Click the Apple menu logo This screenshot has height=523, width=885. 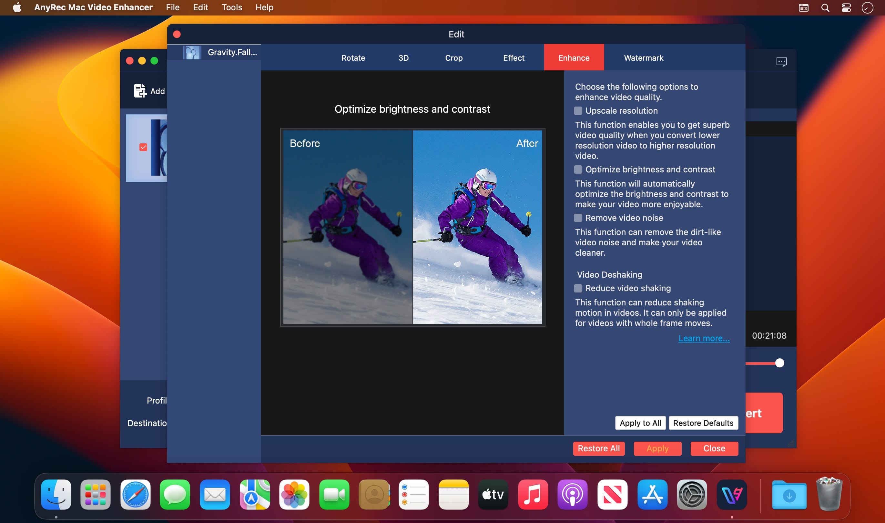[x=17, y=7]
